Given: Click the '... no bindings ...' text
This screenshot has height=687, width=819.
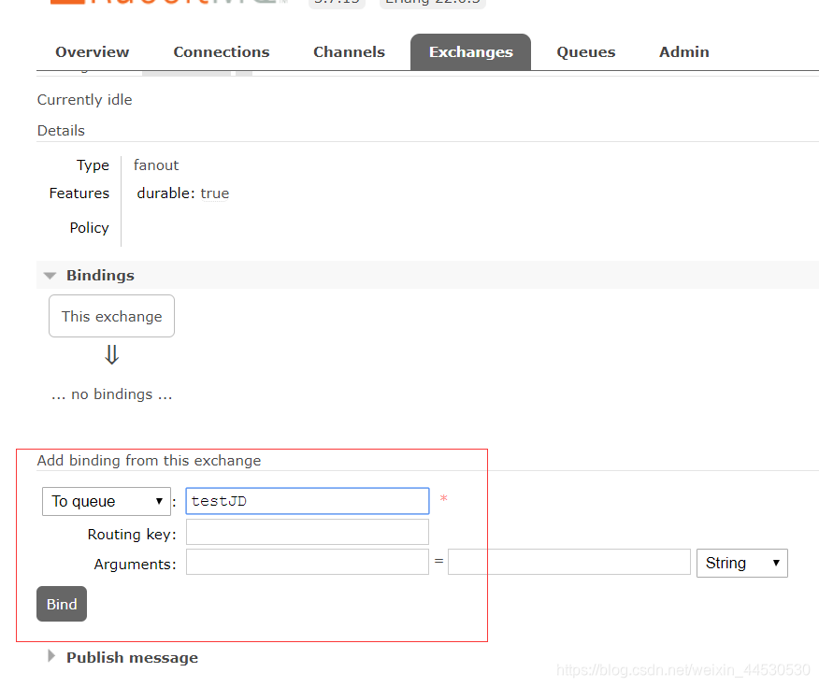Looking at the screenshot, I should [x=112, y=394].
